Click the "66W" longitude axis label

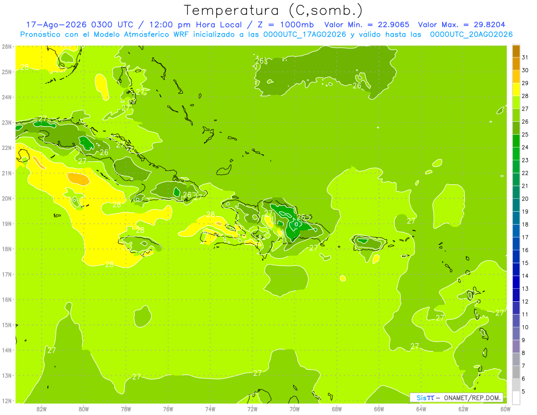pyautogui.click(x=379, y=409)
